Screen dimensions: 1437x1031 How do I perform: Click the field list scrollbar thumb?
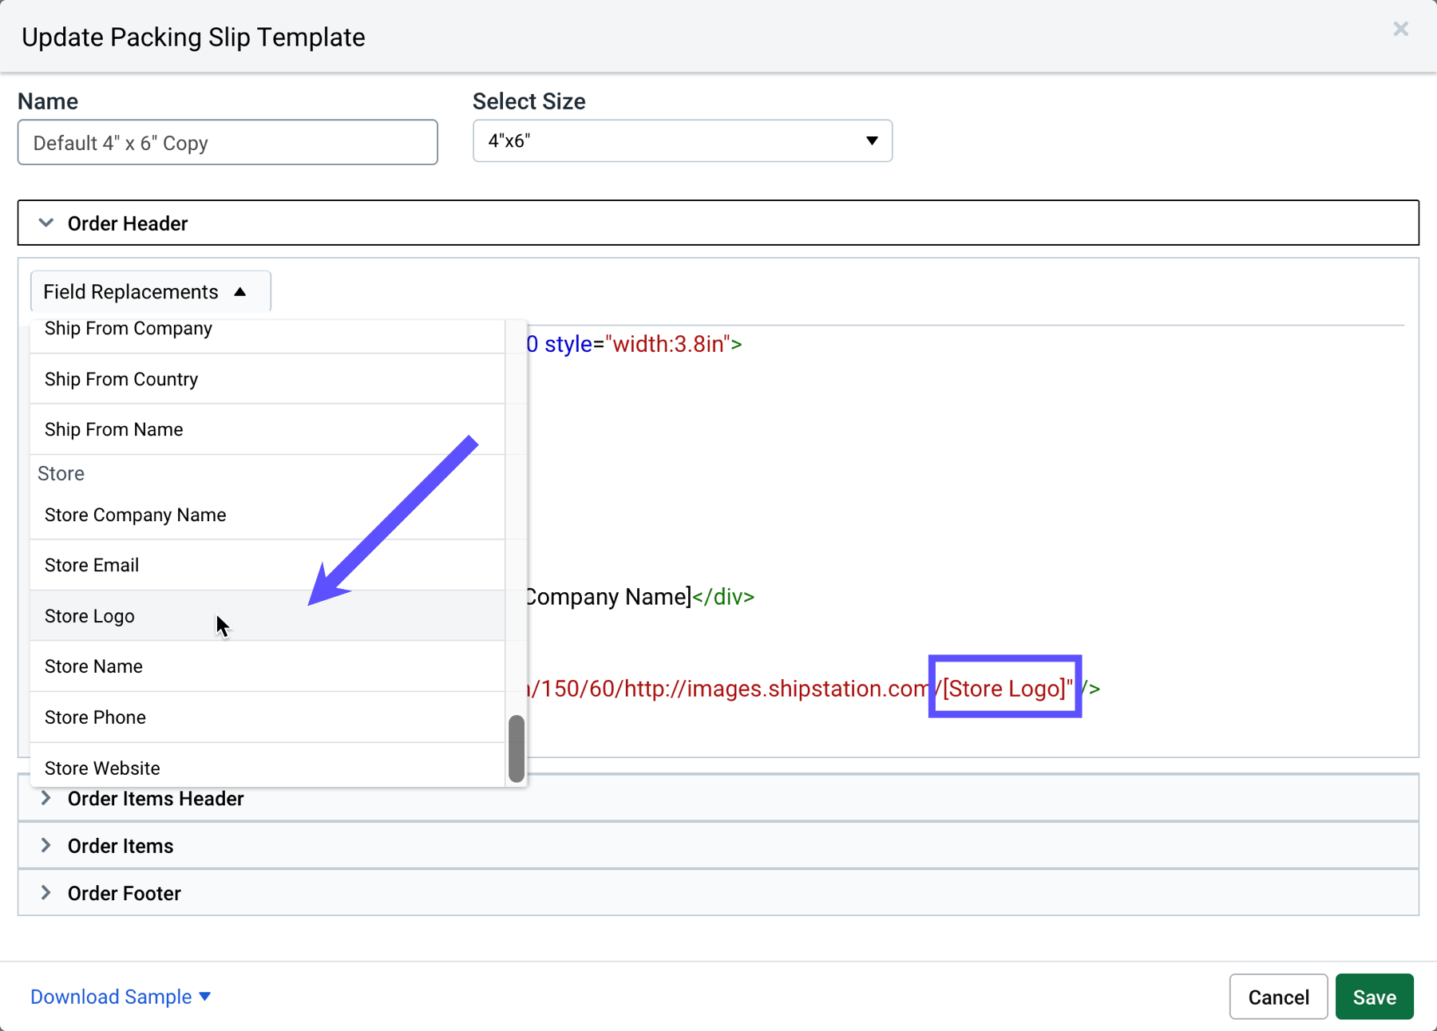517,749
